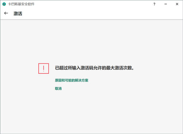Click the red exclamation warning icon
The image size is (183, 134).
(44, 68)
